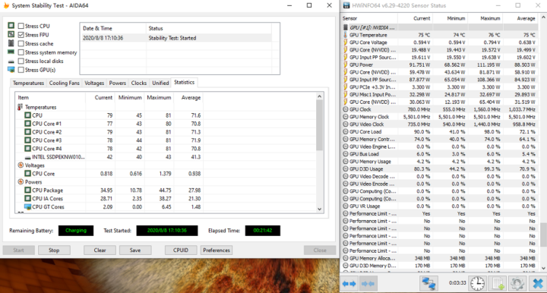The image size is (547, 293).
Task: Uncheck the Stress FPU checkbox
Action: click(21, 34)
